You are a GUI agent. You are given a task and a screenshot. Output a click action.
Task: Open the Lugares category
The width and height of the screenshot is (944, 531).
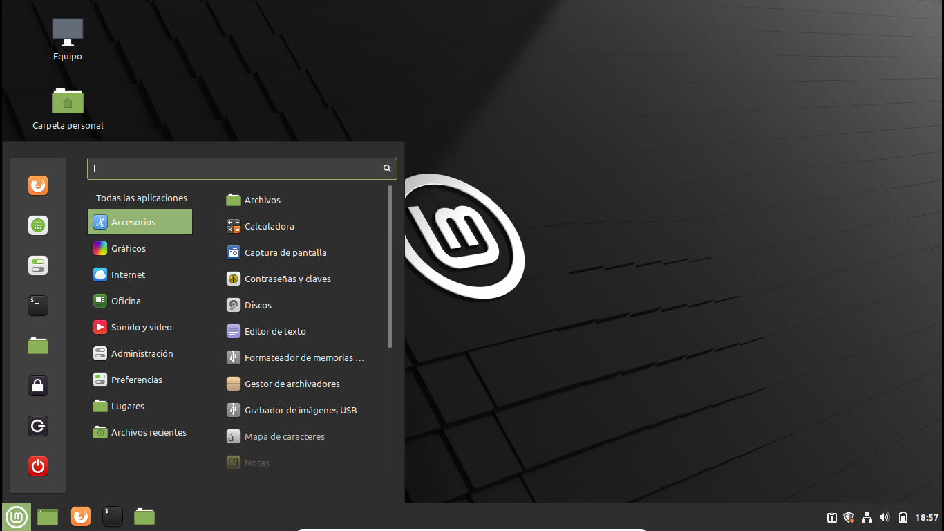point(140,406)
